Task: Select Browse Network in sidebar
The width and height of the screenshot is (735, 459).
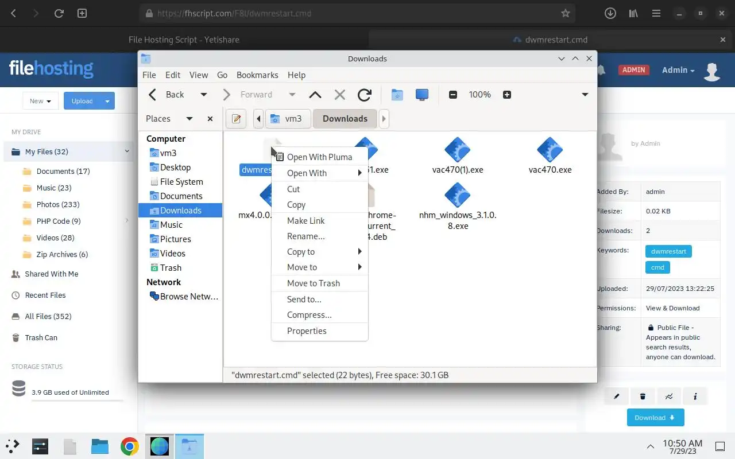Action: (x=180, y=297)
